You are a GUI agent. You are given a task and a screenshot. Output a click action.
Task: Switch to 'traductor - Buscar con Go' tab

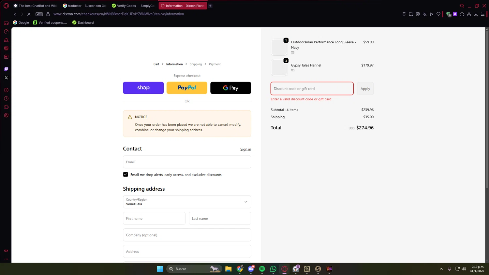point(84,6)
